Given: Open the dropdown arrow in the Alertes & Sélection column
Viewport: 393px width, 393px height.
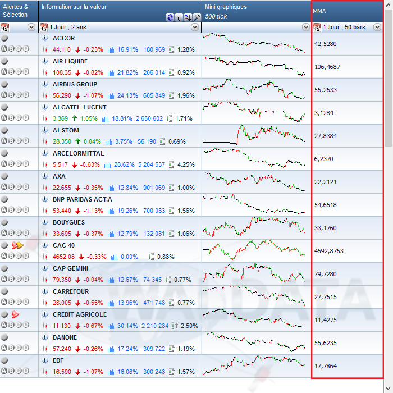Looking at the screenshot, I should point(31,27).
